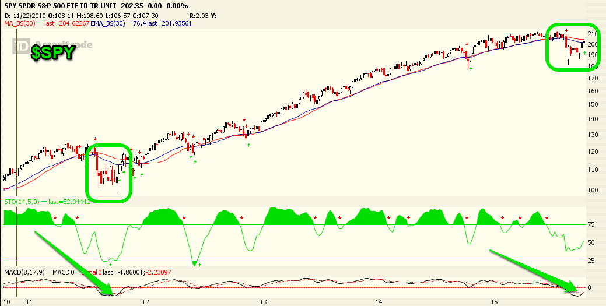Click the year 11 time axis label

(x=29, y=302)
